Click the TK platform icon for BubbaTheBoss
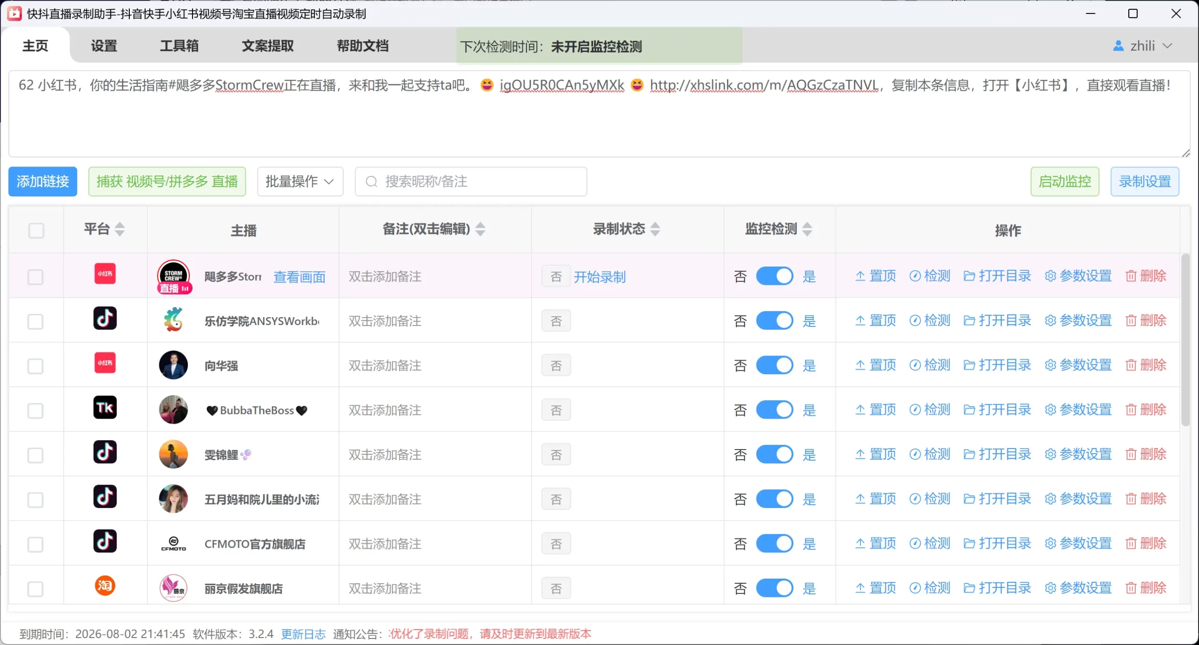 point(105,408)
